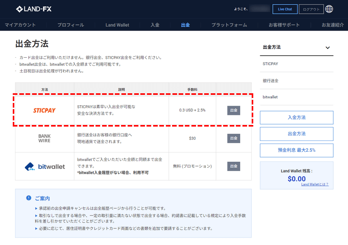Open the プロフィール menu

tap(71, 25)
